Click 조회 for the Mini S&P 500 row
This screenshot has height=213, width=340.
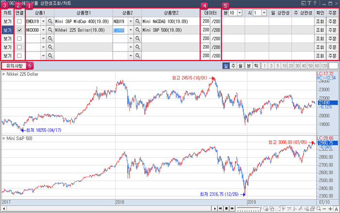point(320,30)
